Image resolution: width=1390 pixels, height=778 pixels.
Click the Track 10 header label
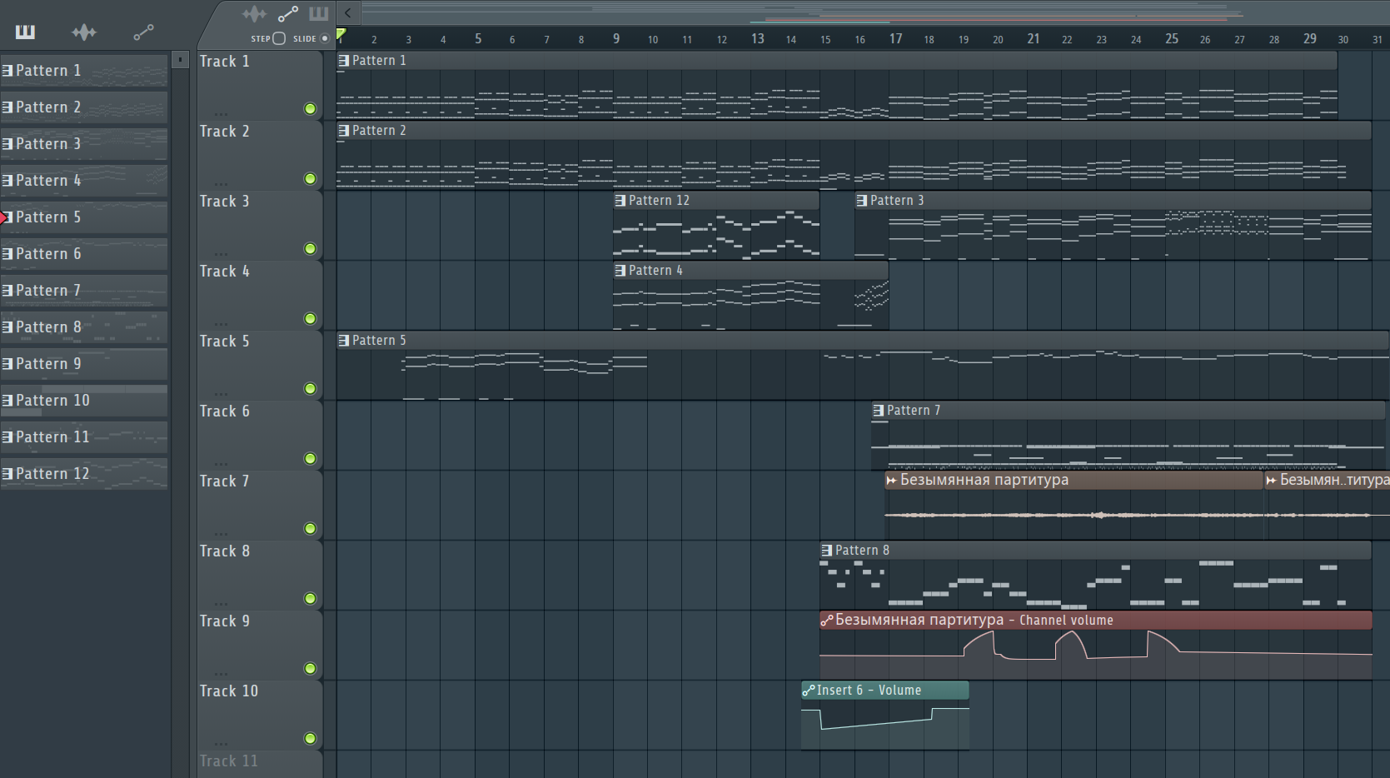point(229,691)
